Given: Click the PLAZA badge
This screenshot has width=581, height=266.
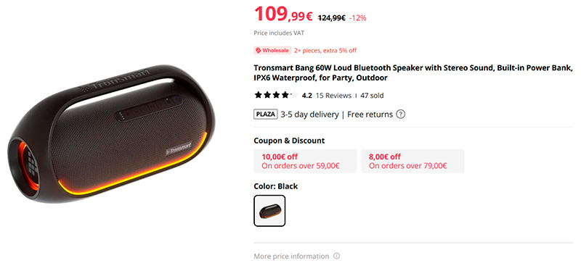Looking at the screenshot, I should 266,115.
